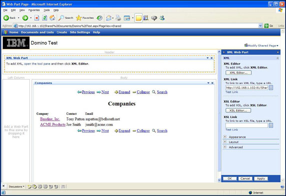Go to the browser Home page icon
Screen dimensions: 286x196
coord(52,18)
